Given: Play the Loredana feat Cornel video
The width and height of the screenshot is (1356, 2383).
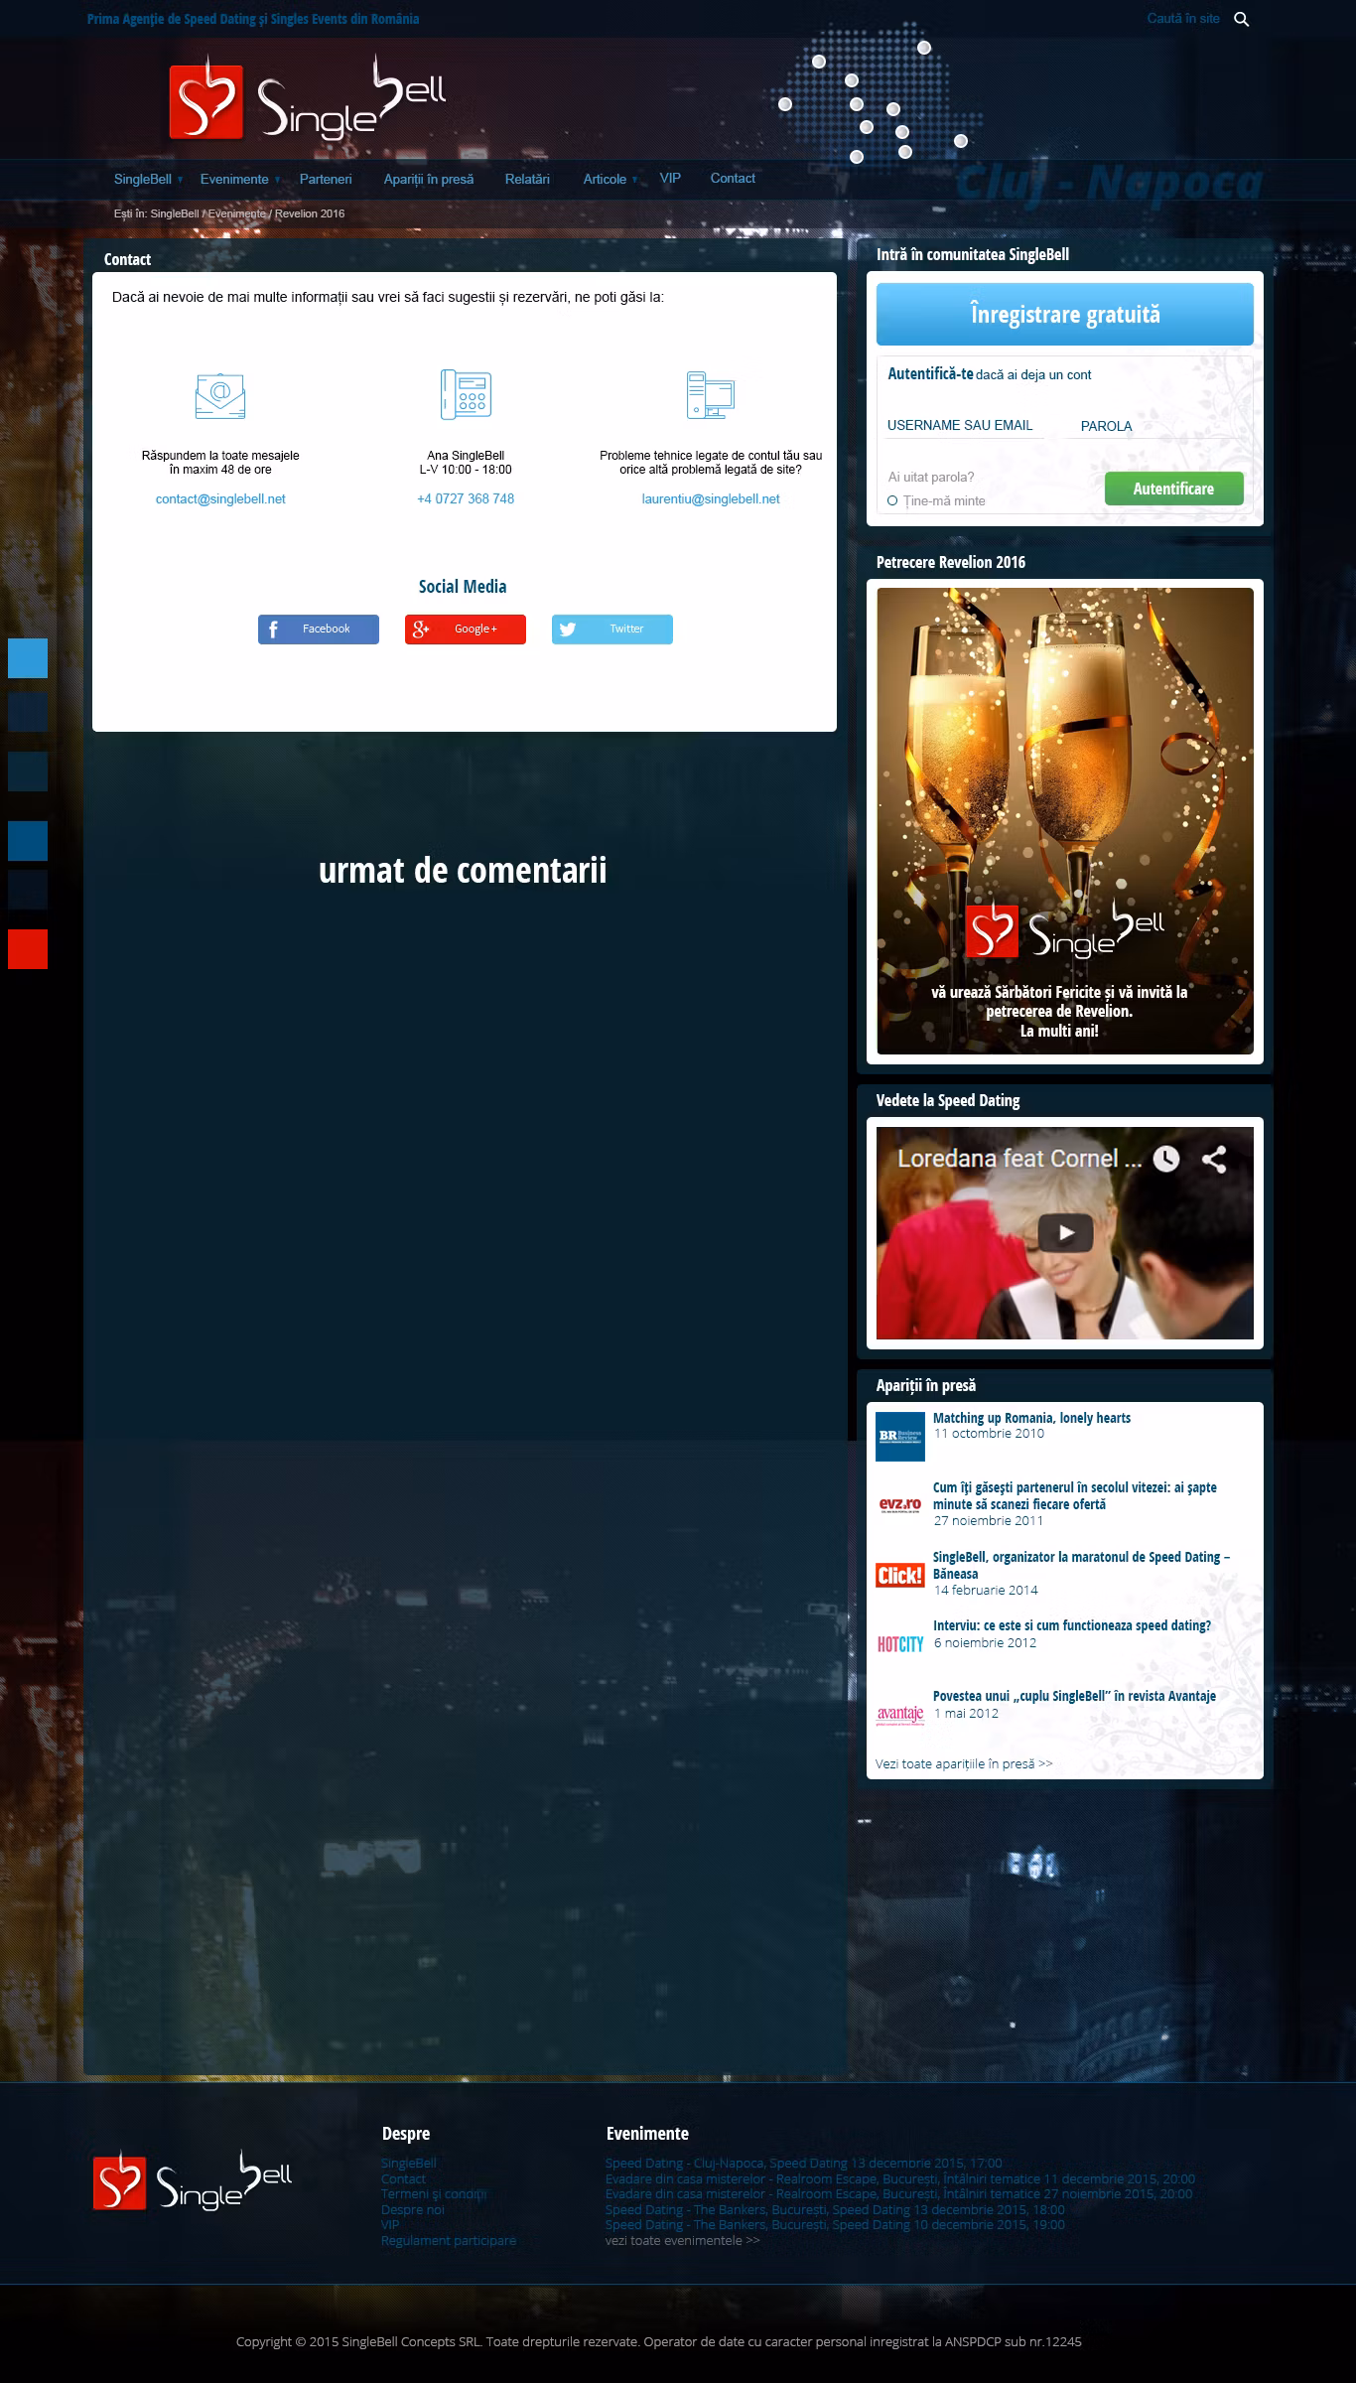Looking at the screenshot, I should coord(1065,1233).
